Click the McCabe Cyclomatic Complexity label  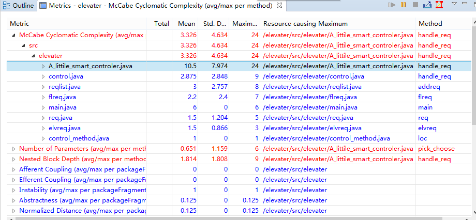point(81,35)
